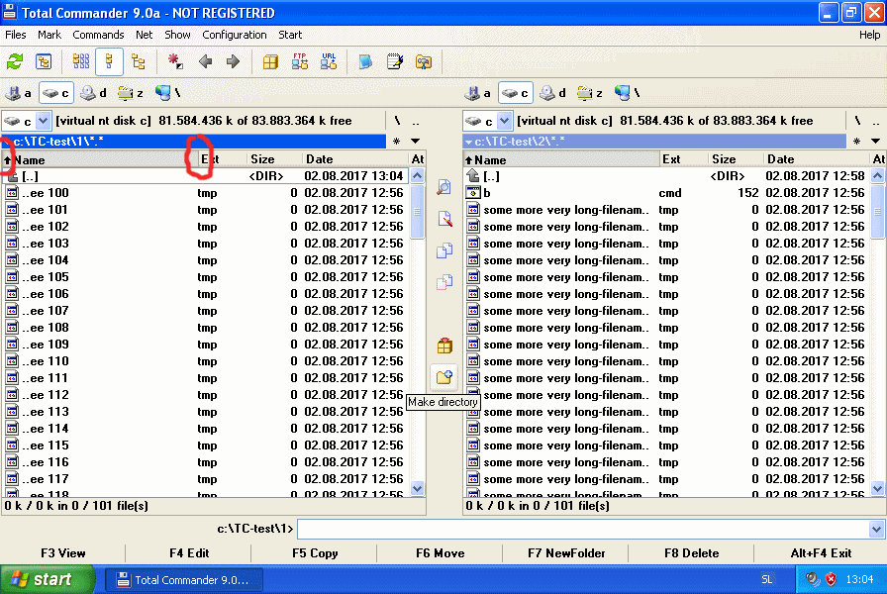887x594 pixels.
Task: Show the directory tree view icon
Action: [138, 61]
